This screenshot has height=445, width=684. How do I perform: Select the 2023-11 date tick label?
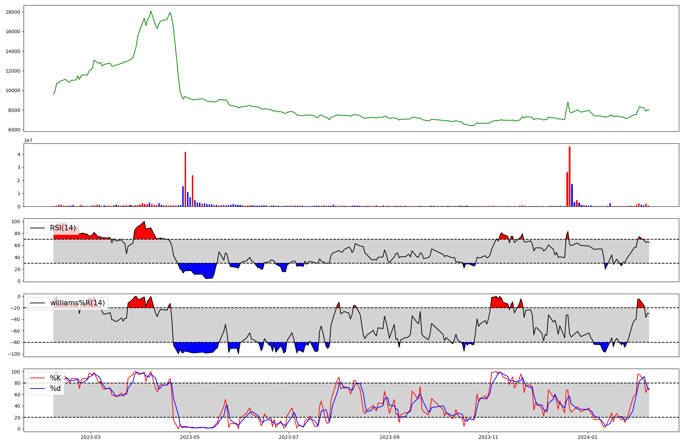[488, 437]
